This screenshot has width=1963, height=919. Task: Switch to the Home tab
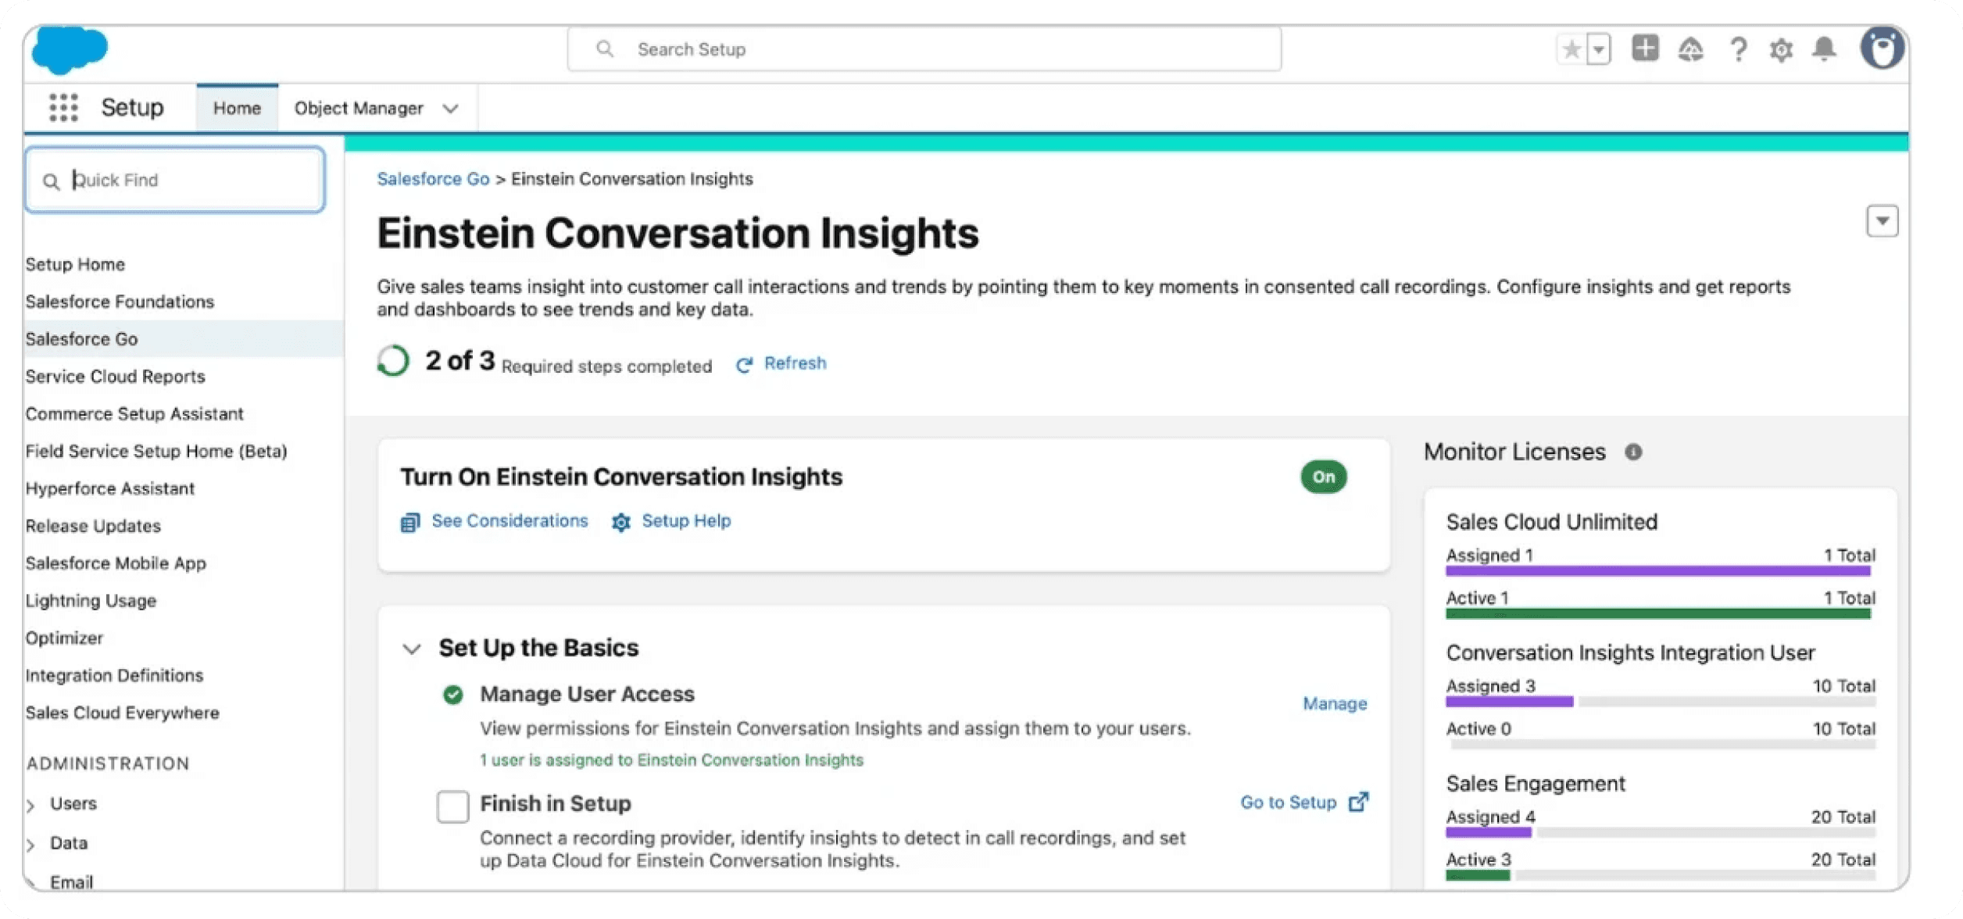237,109
